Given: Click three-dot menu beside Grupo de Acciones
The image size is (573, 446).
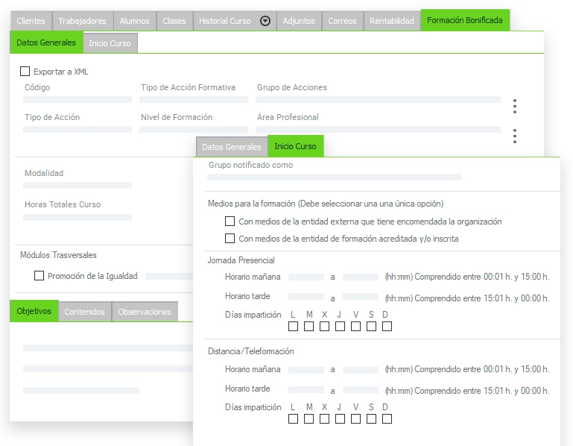Looking at the screenshot, I should tap(514, 106).
